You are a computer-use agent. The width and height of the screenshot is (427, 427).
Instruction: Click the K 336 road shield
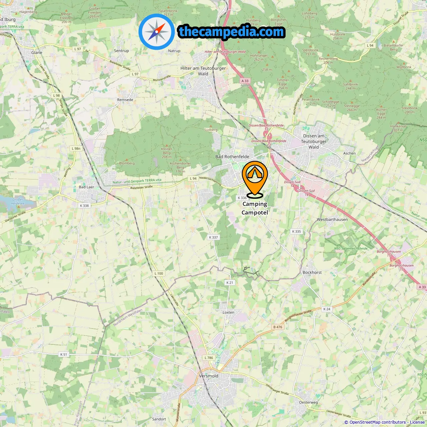pos(243,198)
